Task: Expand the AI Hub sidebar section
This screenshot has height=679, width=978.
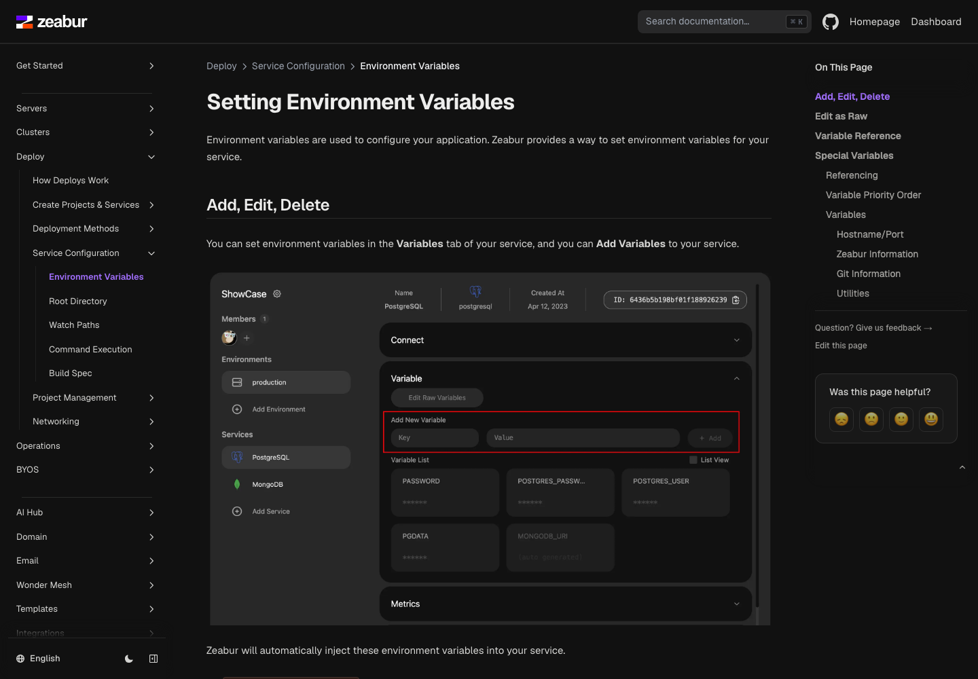Action: point(86,513)
